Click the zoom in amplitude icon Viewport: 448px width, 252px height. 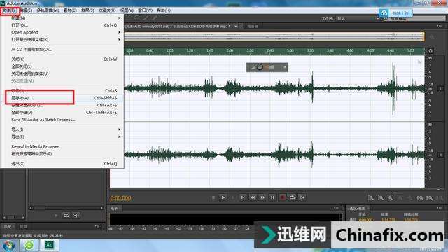tap(371, 197)
